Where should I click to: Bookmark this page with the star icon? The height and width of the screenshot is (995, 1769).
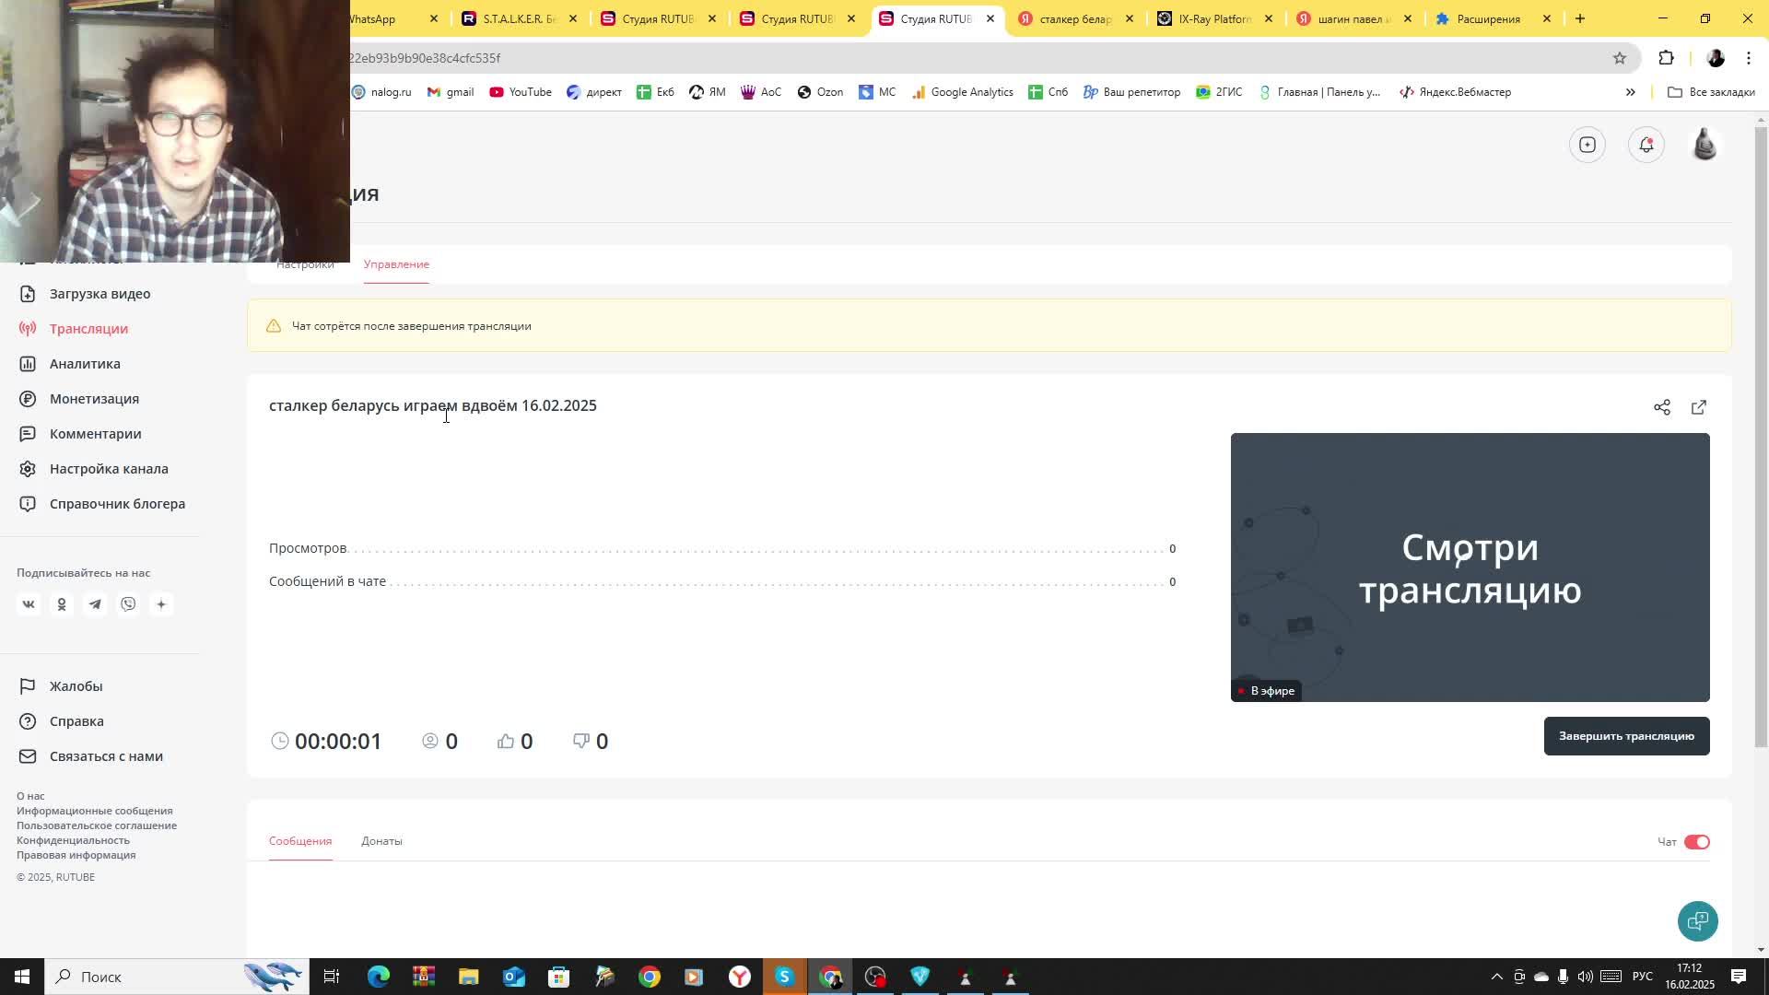[1620, 58]
